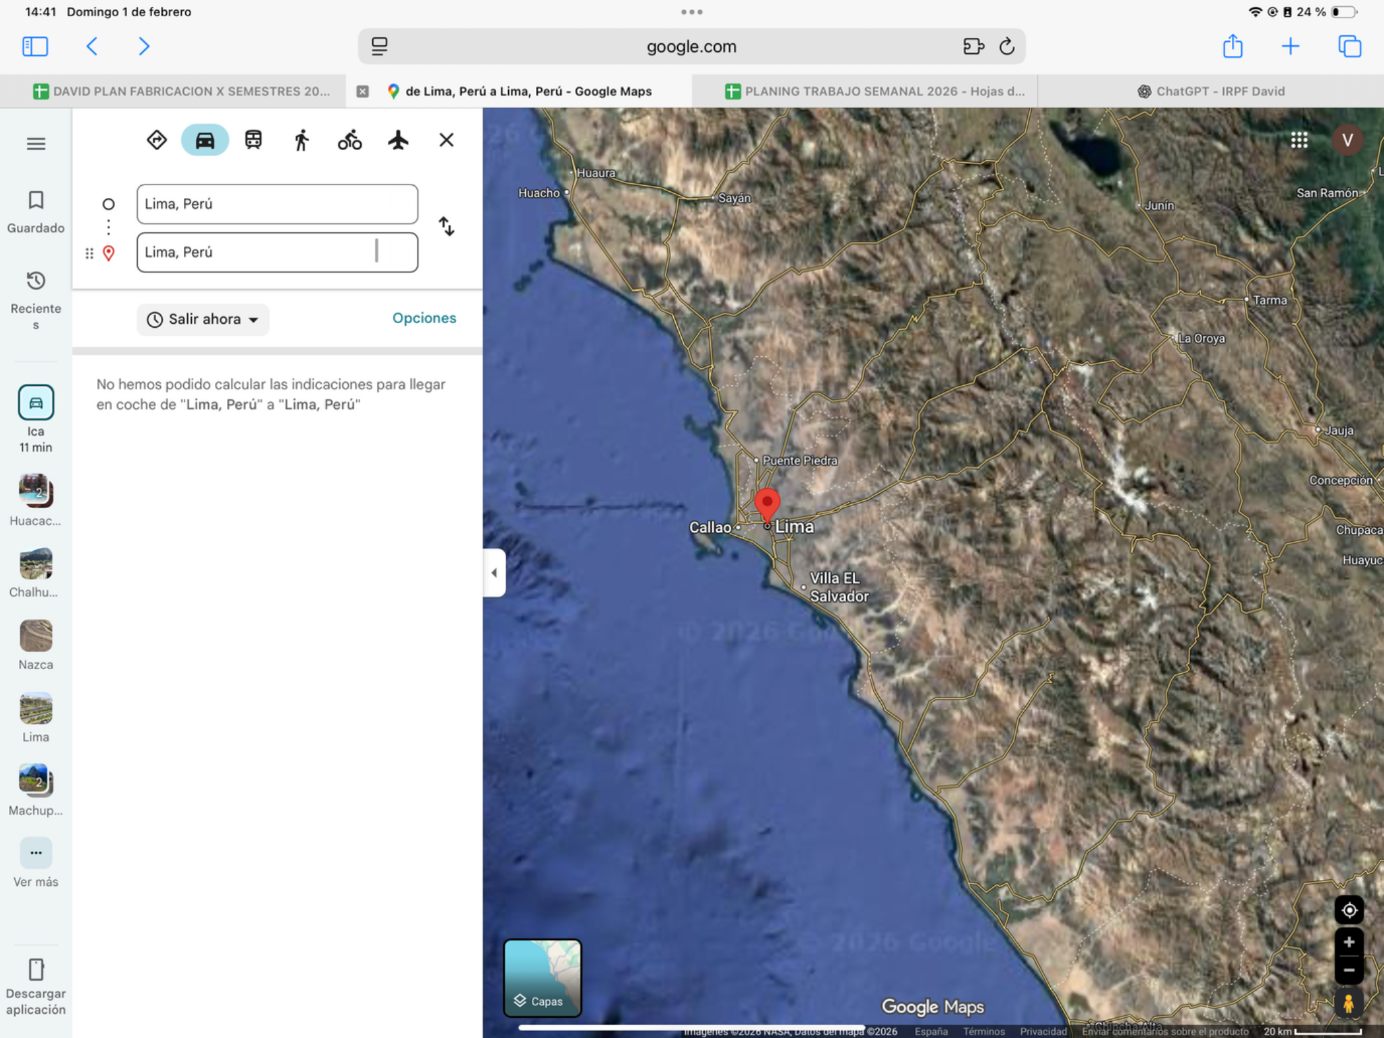The height and width of the screenshot is (1038, 1384).
Task: Open a new Safari tab
Action: pyautogui.click(x=1290, y=46)
